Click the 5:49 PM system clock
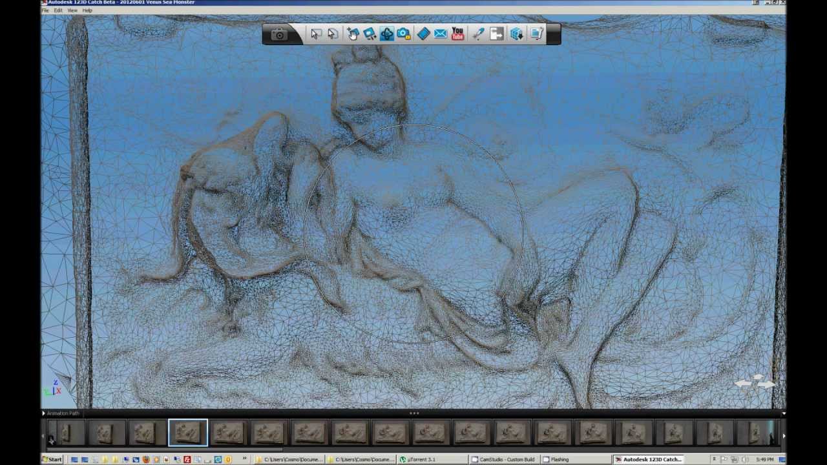Viewport: 827px width, 465px height. pos(765,460)
